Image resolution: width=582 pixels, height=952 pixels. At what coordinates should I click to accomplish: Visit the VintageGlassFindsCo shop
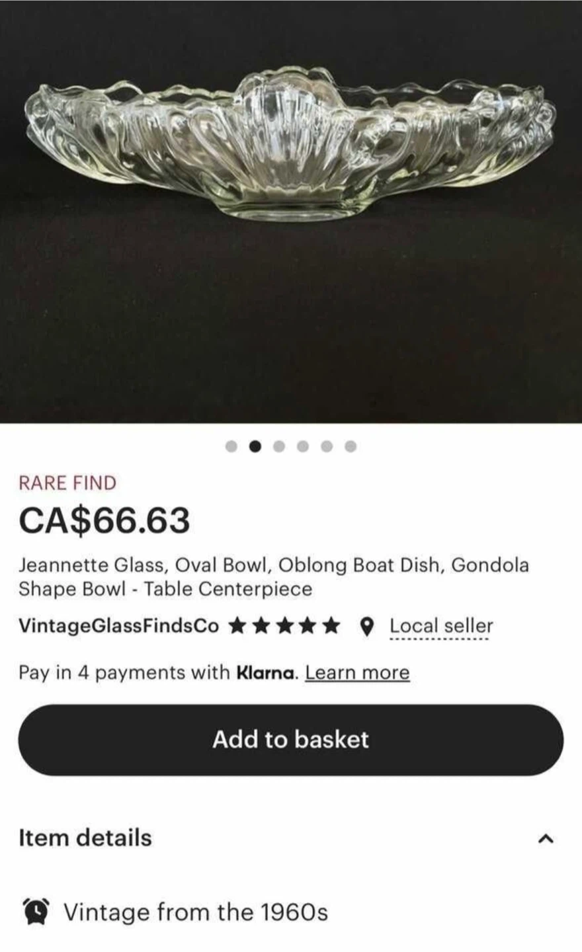[x=118, y=626]
